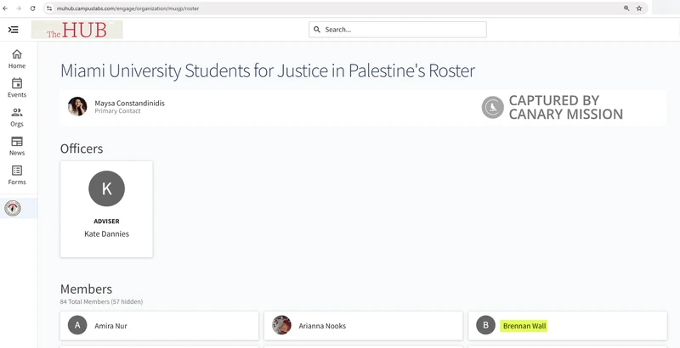
Task: Open the Amira Nur member card
Action: click(x=159, y=325)
